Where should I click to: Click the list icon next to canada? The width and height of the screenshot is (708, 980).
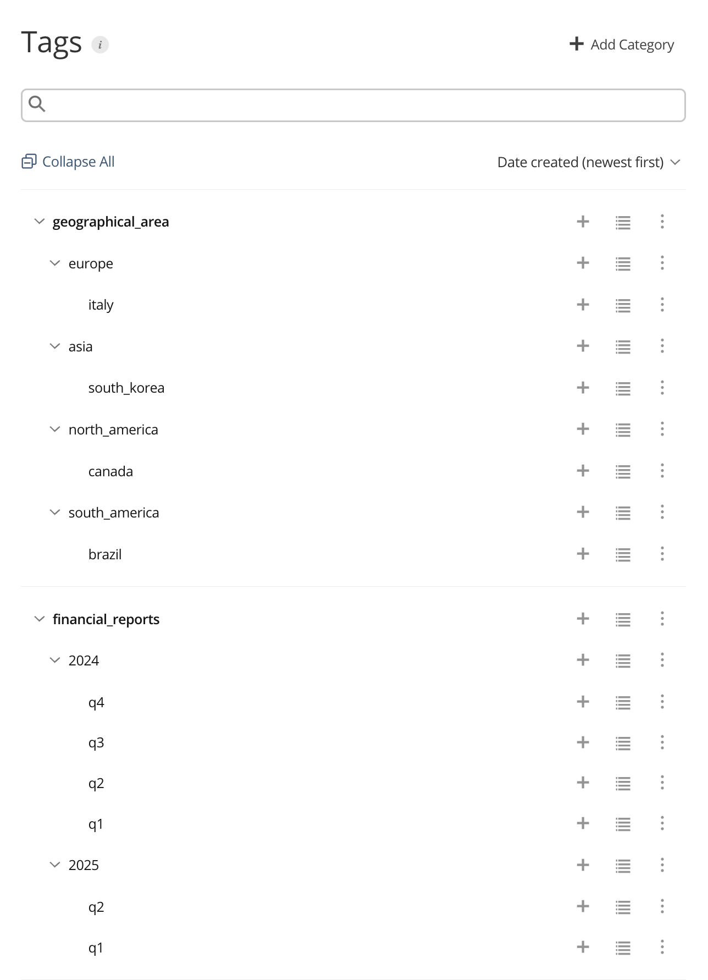pyautogui.click(x=622, y=471)
